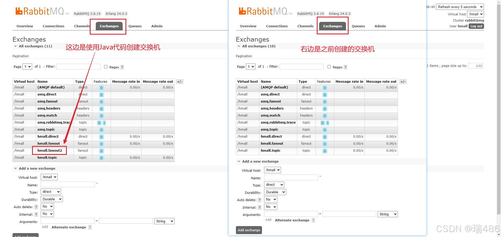Open hmall.topic exchange in right table
501x237 pixels.
coord(271,151)
